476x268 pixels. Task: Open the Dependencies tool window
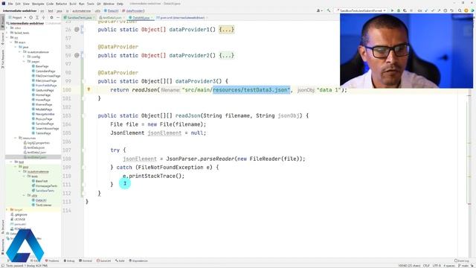(x=138, y=261)
